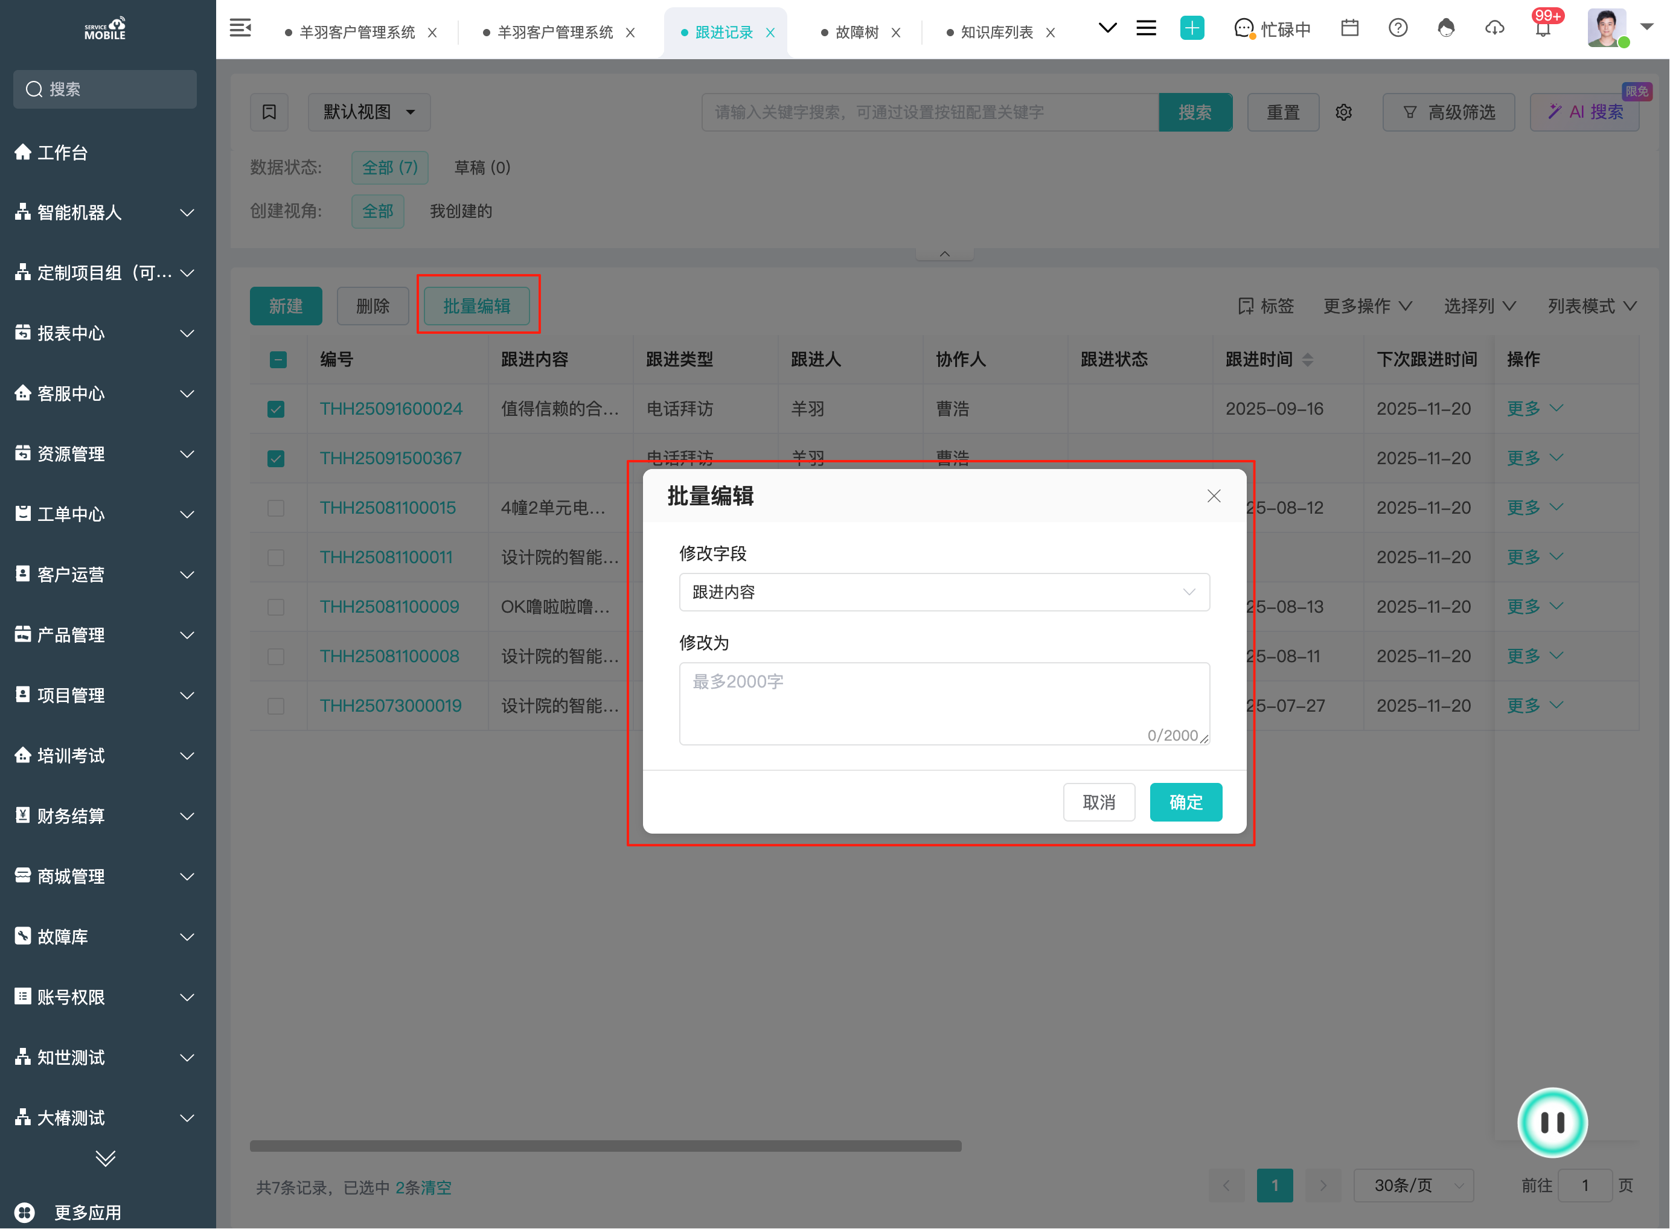The image size is (1670, 1229).
Task: Open 列表模式 dropdown
Action: pos(1592,306)
